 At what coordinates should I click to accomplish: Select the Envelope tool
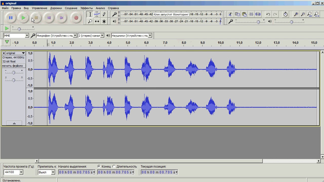97,14
